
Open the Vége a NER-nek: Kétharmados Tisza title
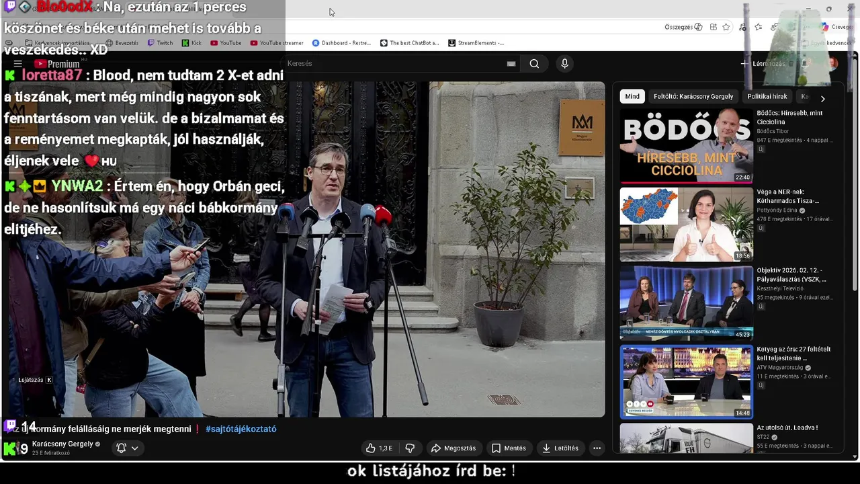[788, 196]
